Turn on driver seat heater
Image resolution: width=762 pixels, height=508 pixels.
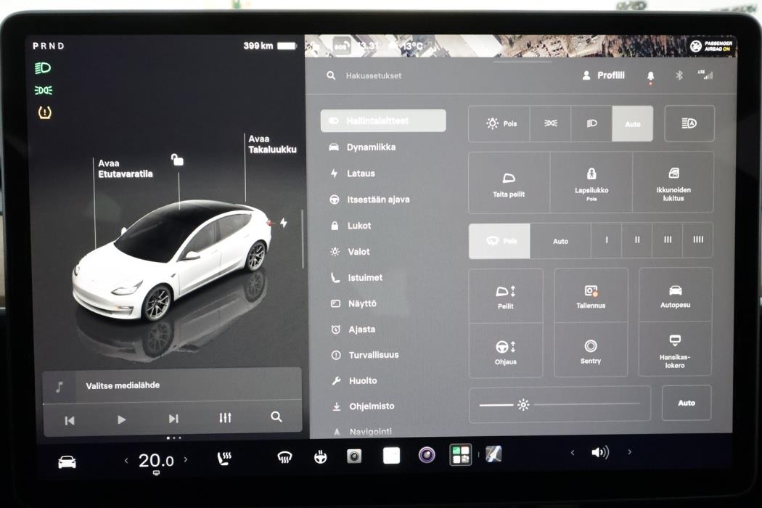224,459
